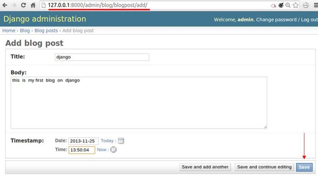Open the calendar picker icon beside Today

[x=121, y=141]
